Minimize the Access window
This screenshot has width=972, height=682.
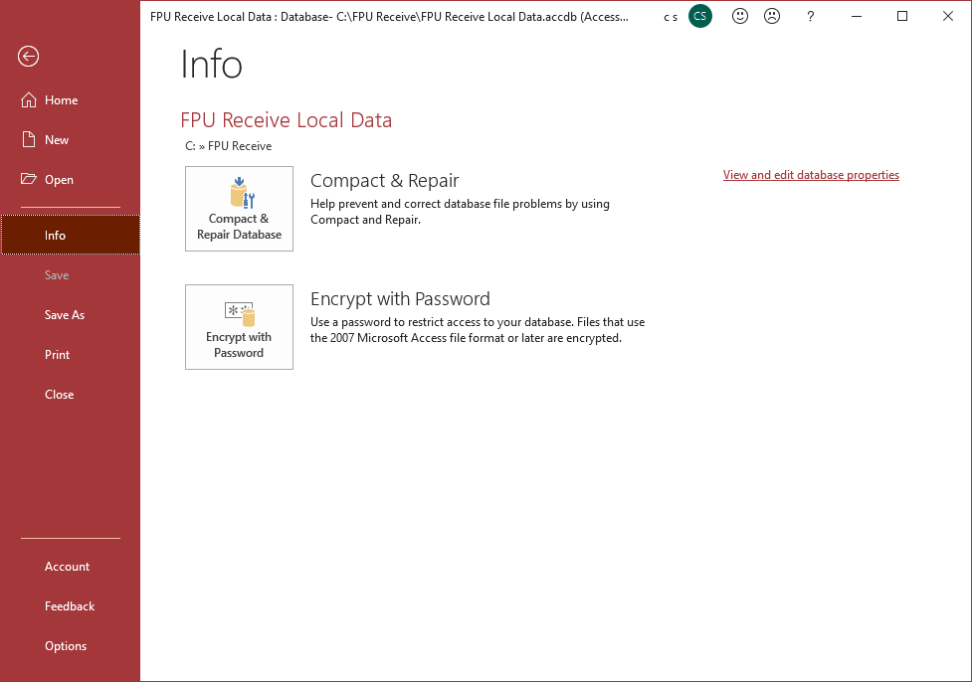[x=857, y=16]
